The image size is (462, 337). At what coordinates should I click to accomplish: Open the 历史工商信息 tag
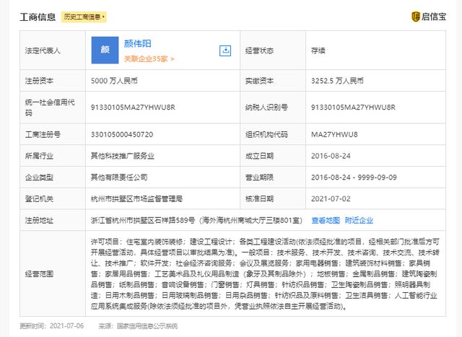pyautogui.click(x=84, y=16)
